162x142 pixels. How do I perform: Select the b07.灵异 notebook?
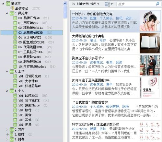(x=25, y=125)
